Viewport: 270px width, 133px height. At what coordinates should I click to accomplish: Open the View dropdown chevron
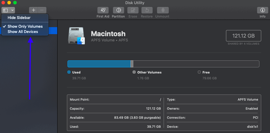[x=12, y=10]
